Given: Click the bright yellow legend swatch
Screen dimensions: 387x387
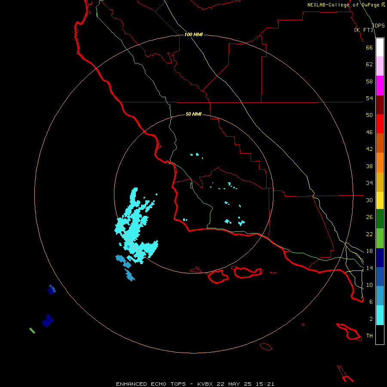Looking at the screenshot, I should (x=380, y=200).
